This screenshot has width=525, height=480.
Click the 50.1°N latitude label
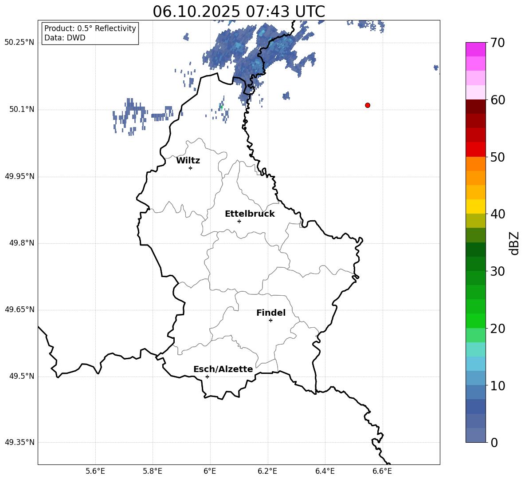click(x=22, y=110)
